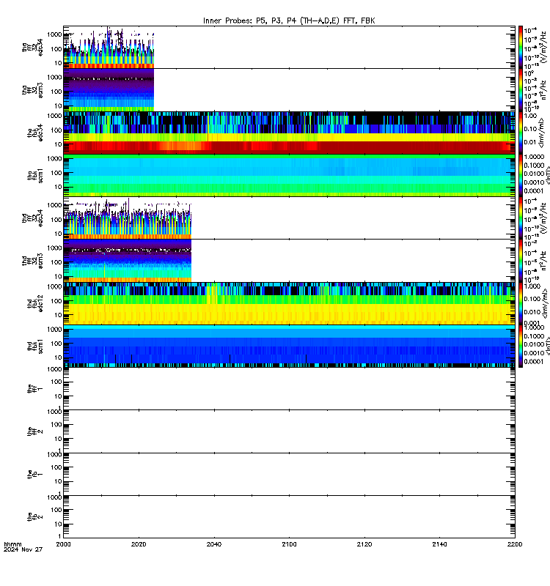Click the tha fbk edc34 unit label <|mV/m|>

(x=542, y=133)
